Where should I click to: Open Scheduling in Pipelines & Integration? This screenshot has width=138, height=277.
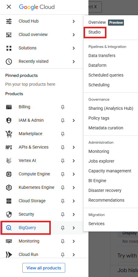[x=99, y=85]
